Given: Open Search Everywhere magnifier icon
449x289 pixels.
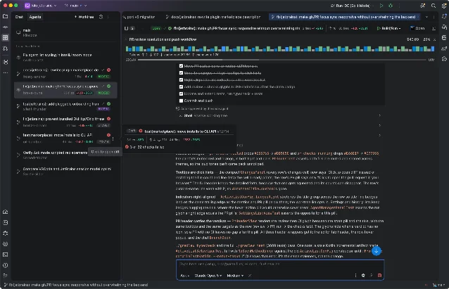Looking at the screenshot, I should pos(434,6).
